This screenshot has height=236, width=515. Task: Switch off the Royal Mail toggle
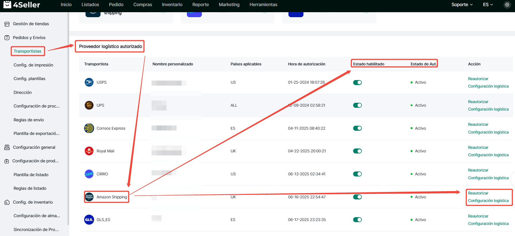(x=357, y=151)
